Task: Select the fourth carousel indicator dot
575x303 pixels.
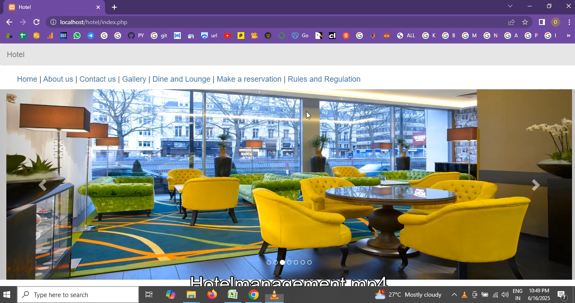Action: [289, 262]
